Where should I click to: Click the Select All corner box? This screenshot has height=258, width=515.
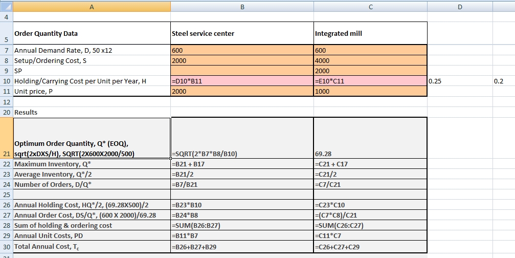6,6
